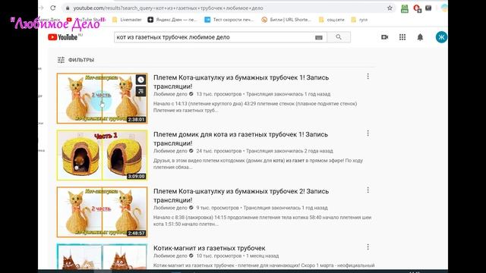Open the on-screen keyboard icon in search box

(x=319, y=37)
